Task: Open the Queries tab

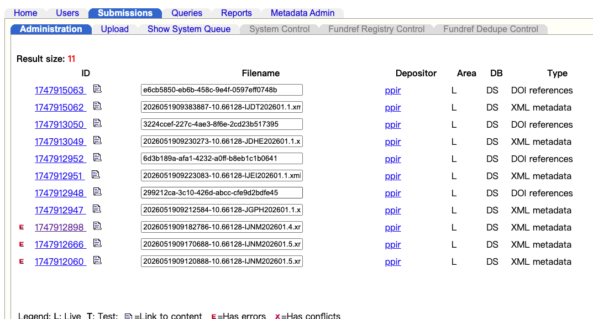Action: 187,13
